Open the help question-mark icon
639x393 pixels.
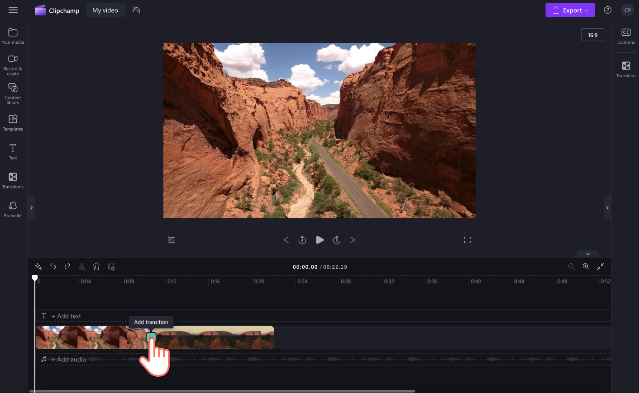click(x=608, y=10)
